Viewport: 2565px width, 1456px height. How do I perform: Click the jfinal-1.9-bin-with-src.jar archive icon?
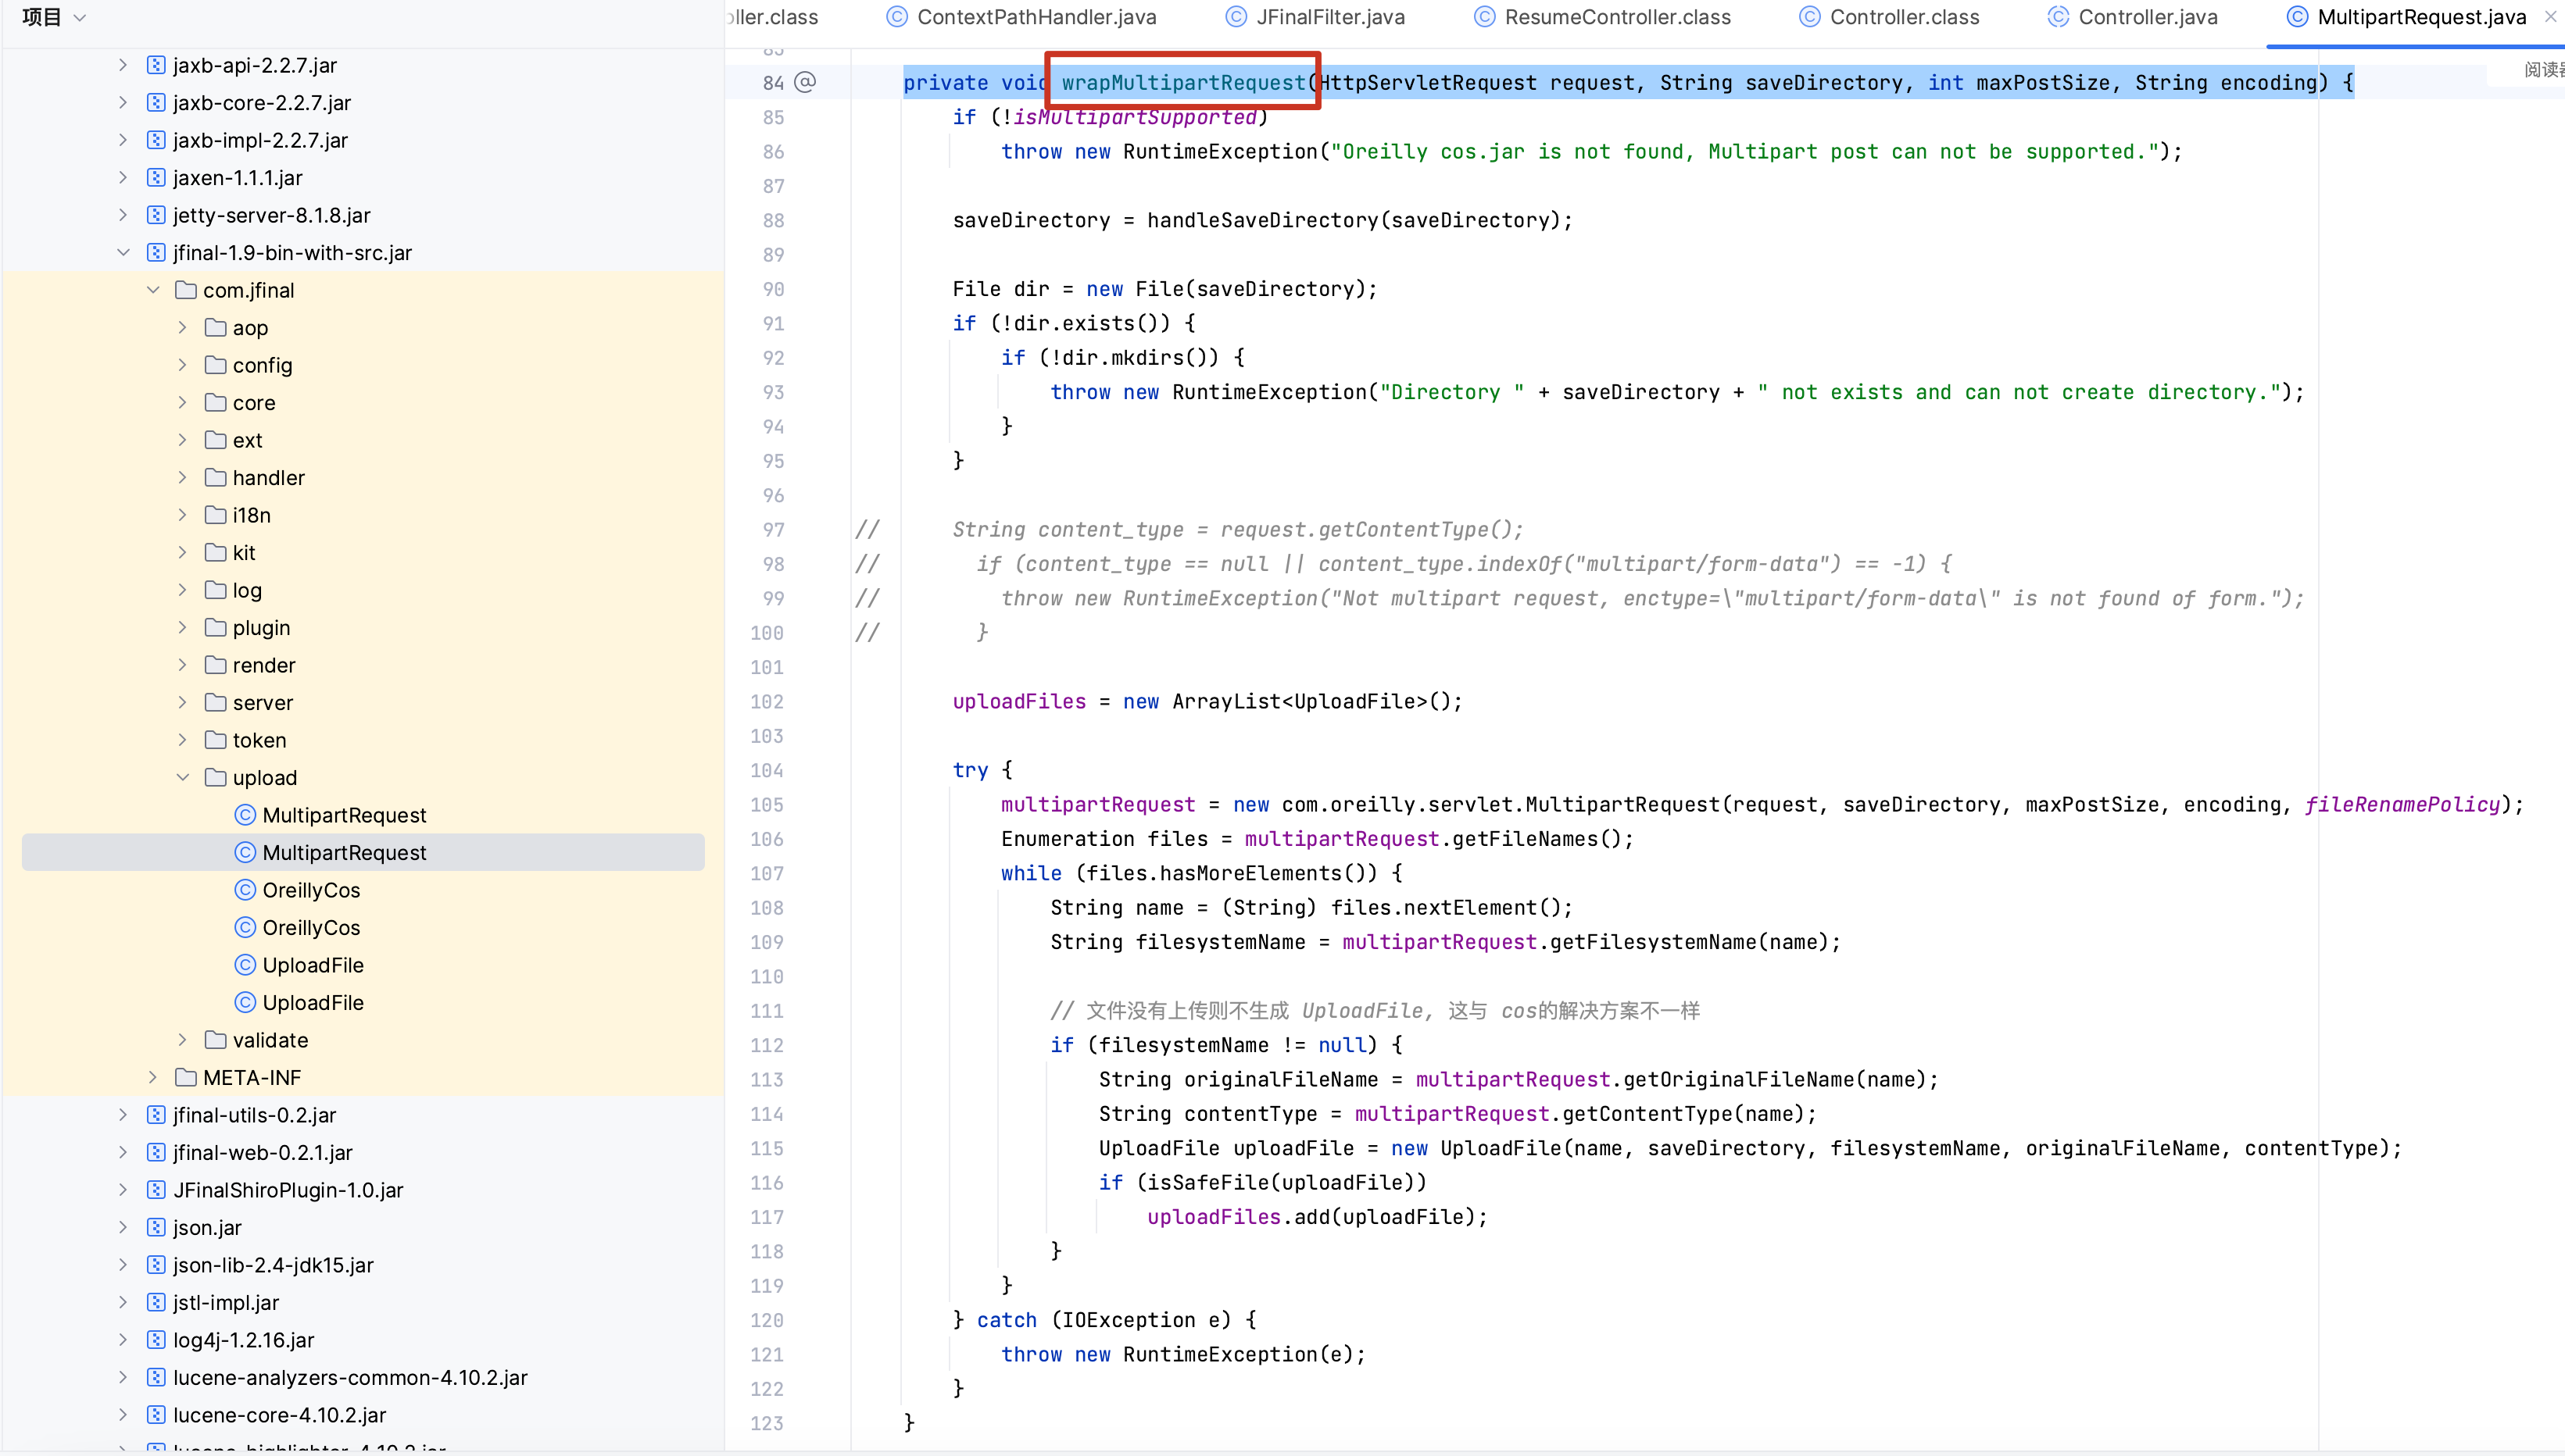coord(156,253)
